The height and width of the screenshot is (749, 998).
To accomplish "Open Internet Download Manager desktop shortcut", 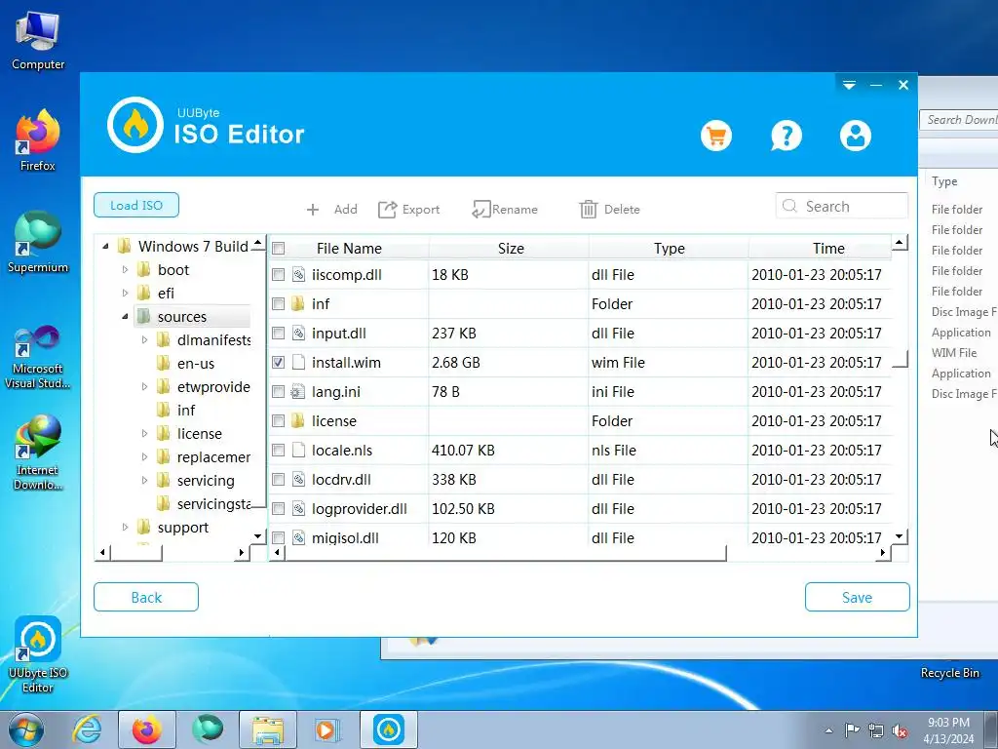I will [38, 453].
